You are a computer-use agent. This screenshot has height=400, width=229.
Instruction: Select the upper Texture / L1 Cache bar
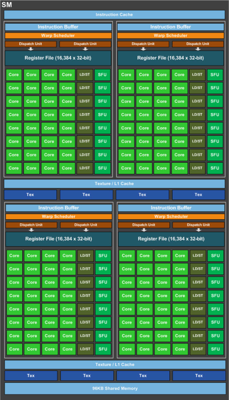pos(114,183)
